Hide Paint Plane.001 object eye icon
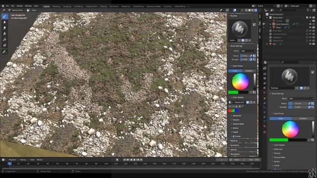The height and width of the screenshot is (178, 317). click(311, 24)
